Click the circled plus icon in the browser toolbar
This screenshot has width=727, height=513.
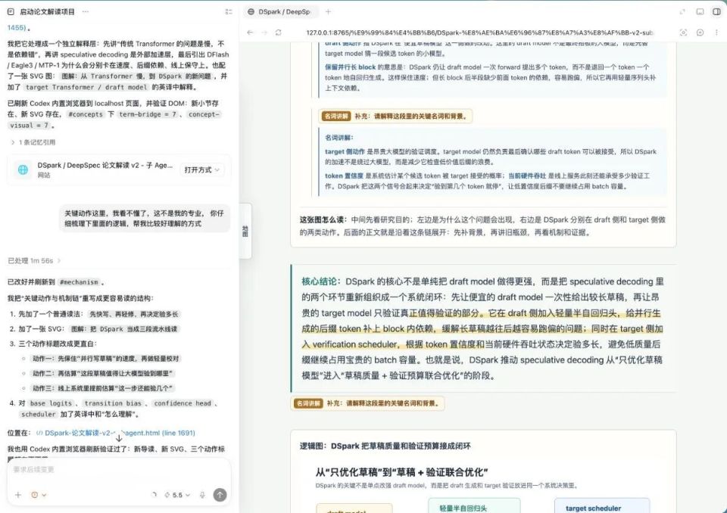(x=700, y=33)
